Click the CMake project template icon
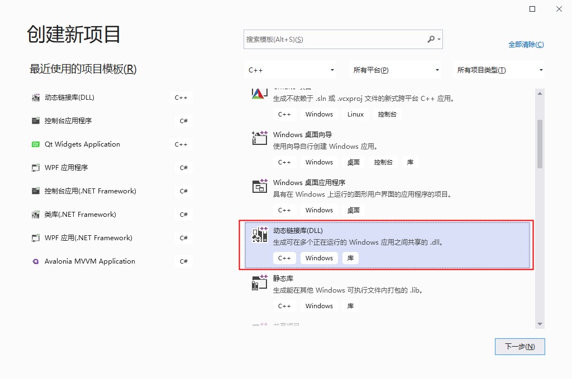The height and width of the screenshot is (379, 572). pos(258,94)
